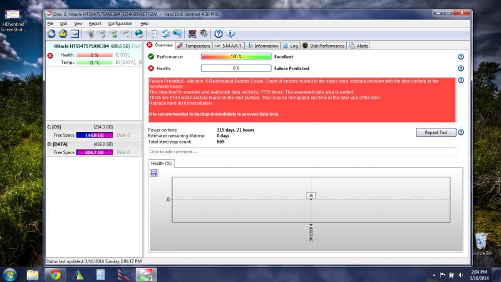Click the help icon beside red failure text
Screen dimensions: 501x282
[461, 80]
